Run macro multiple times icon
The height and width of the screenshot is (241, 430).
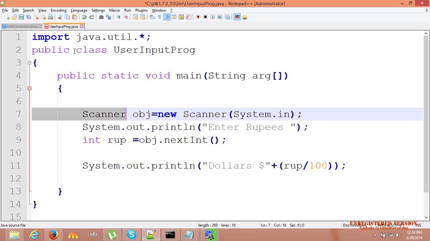pos(220,17)
